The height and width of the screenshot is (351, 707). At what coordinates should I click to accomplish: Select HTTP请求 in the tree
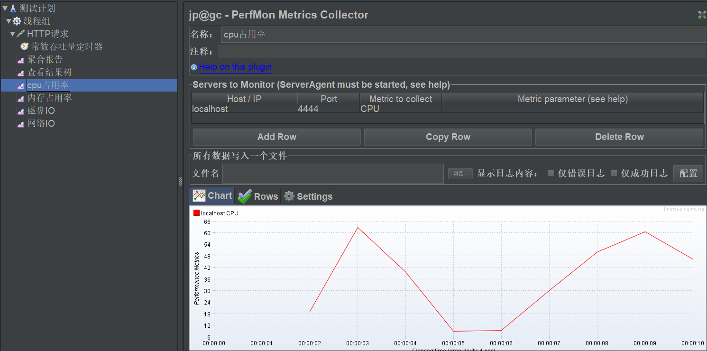coord(48,34)
